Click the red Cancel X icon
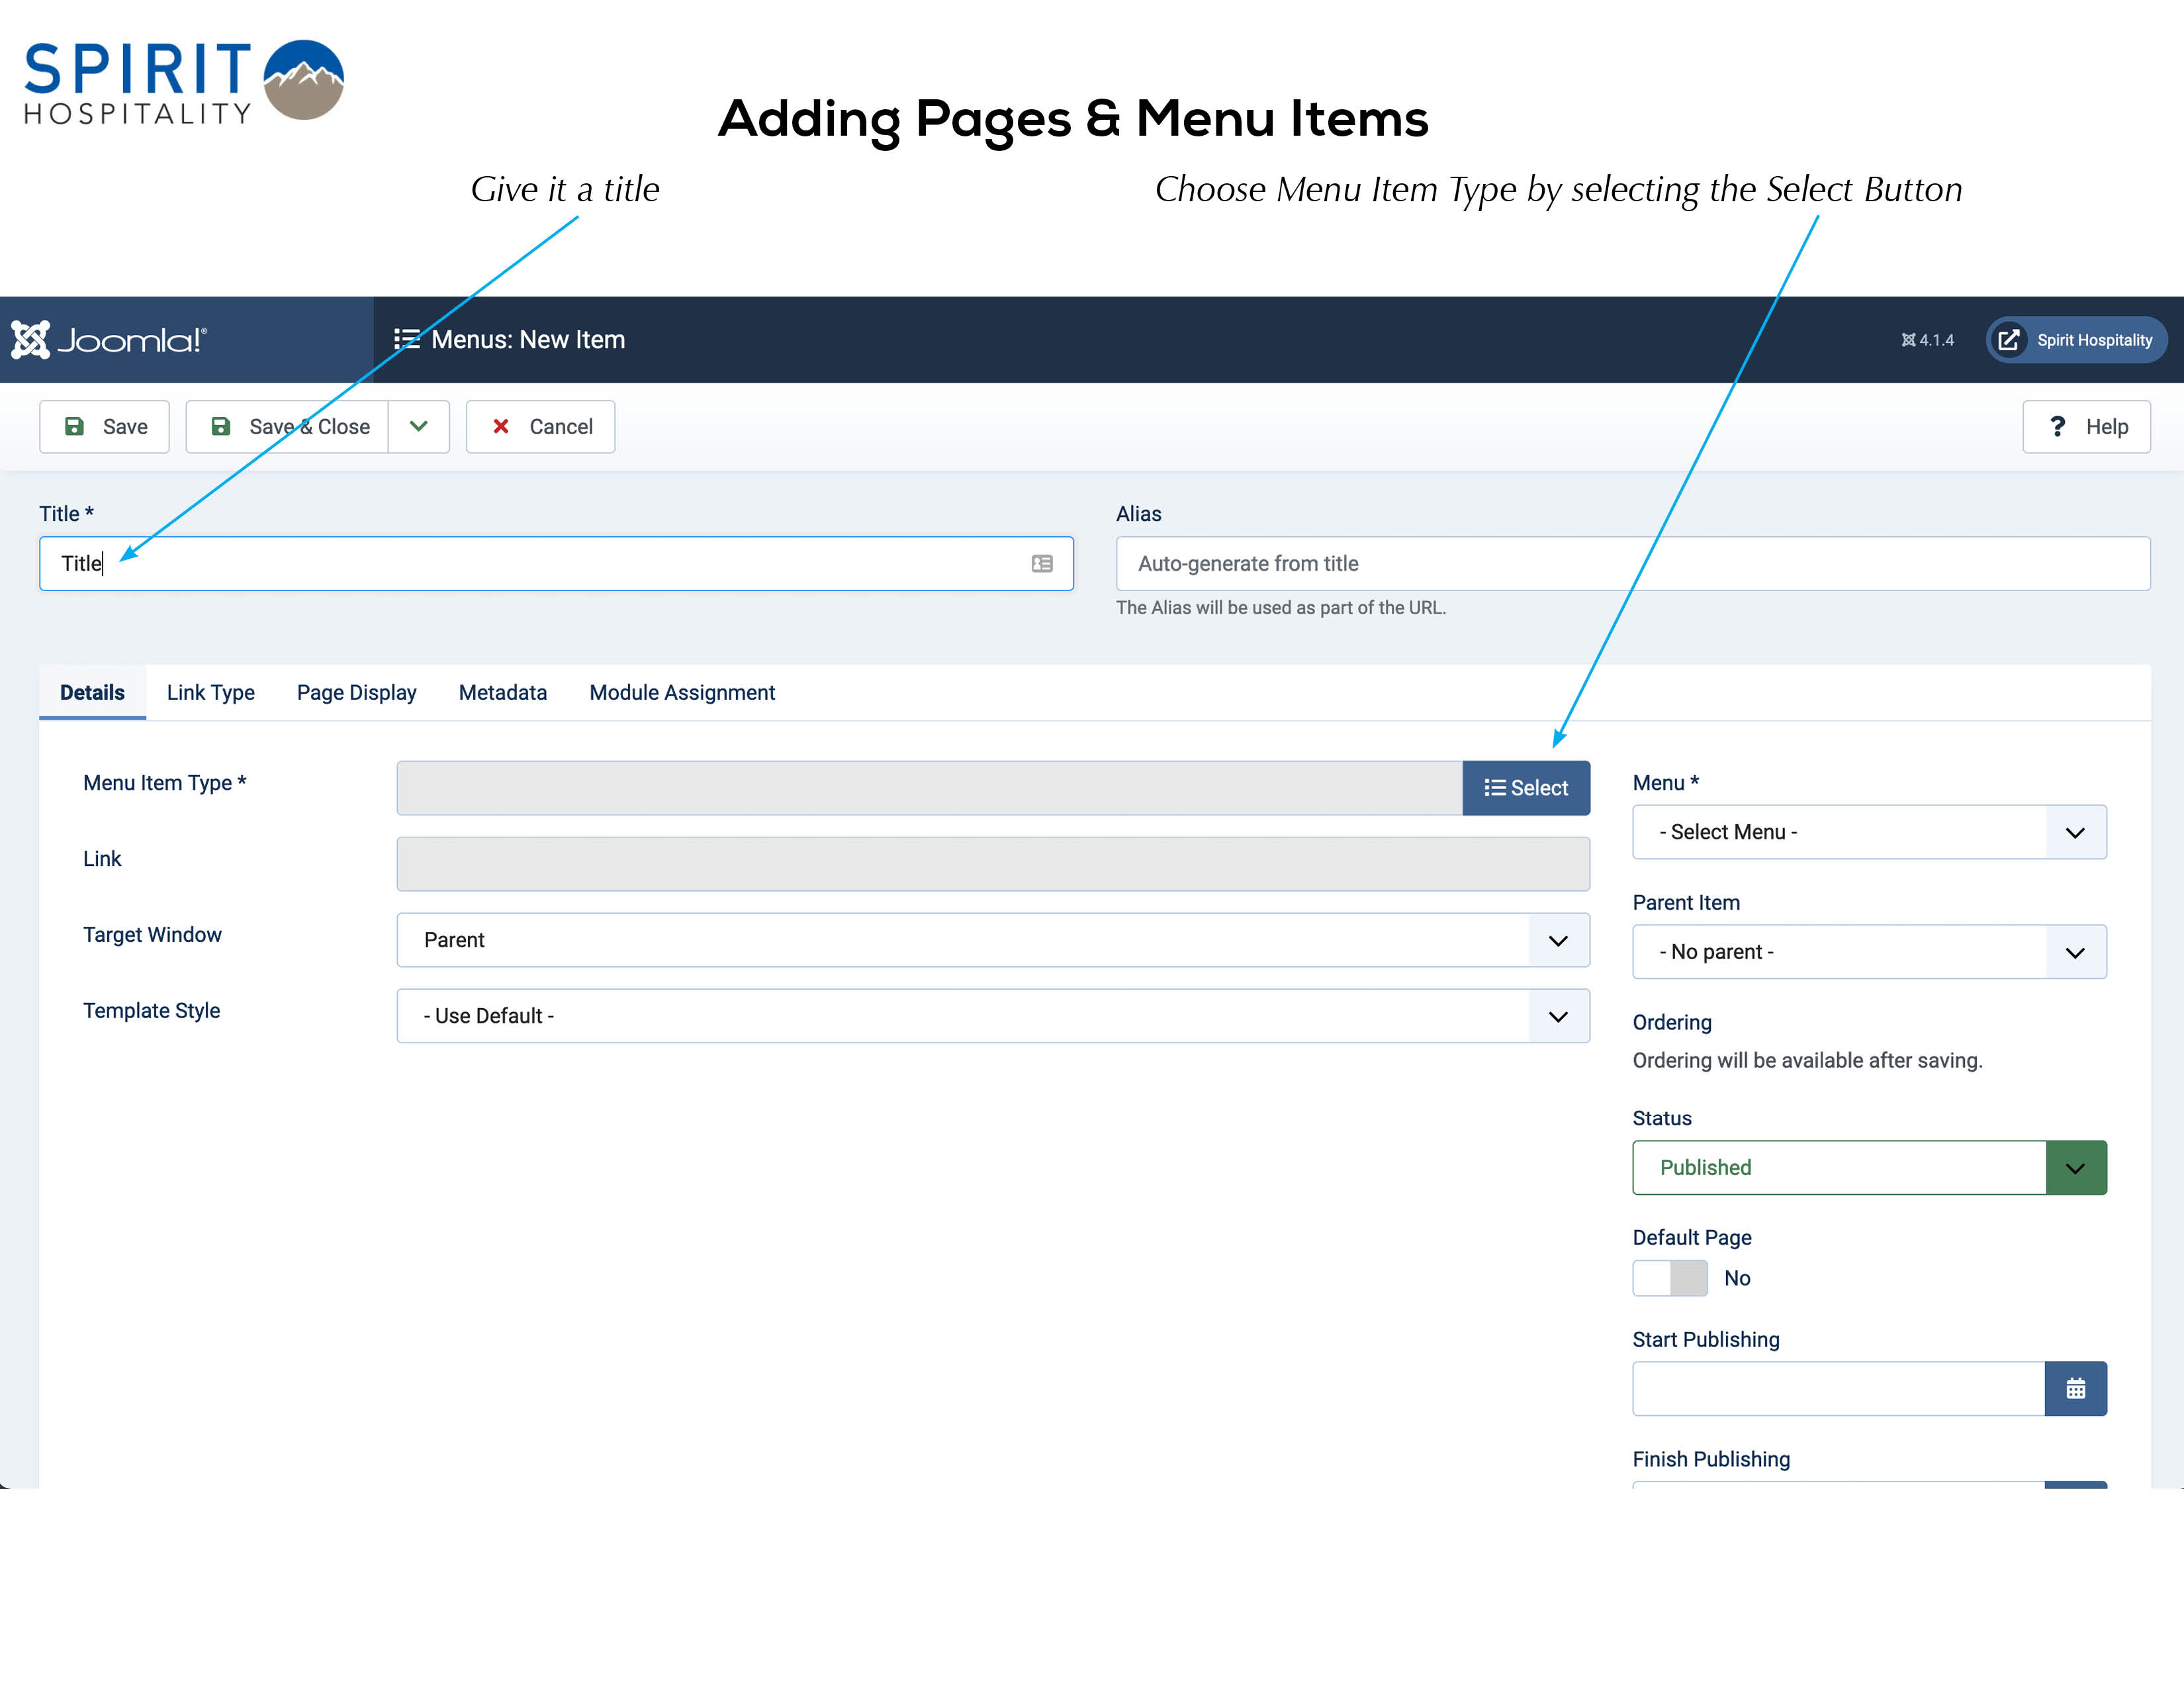Screen dimensions: 2184x1688 point(501,427)
